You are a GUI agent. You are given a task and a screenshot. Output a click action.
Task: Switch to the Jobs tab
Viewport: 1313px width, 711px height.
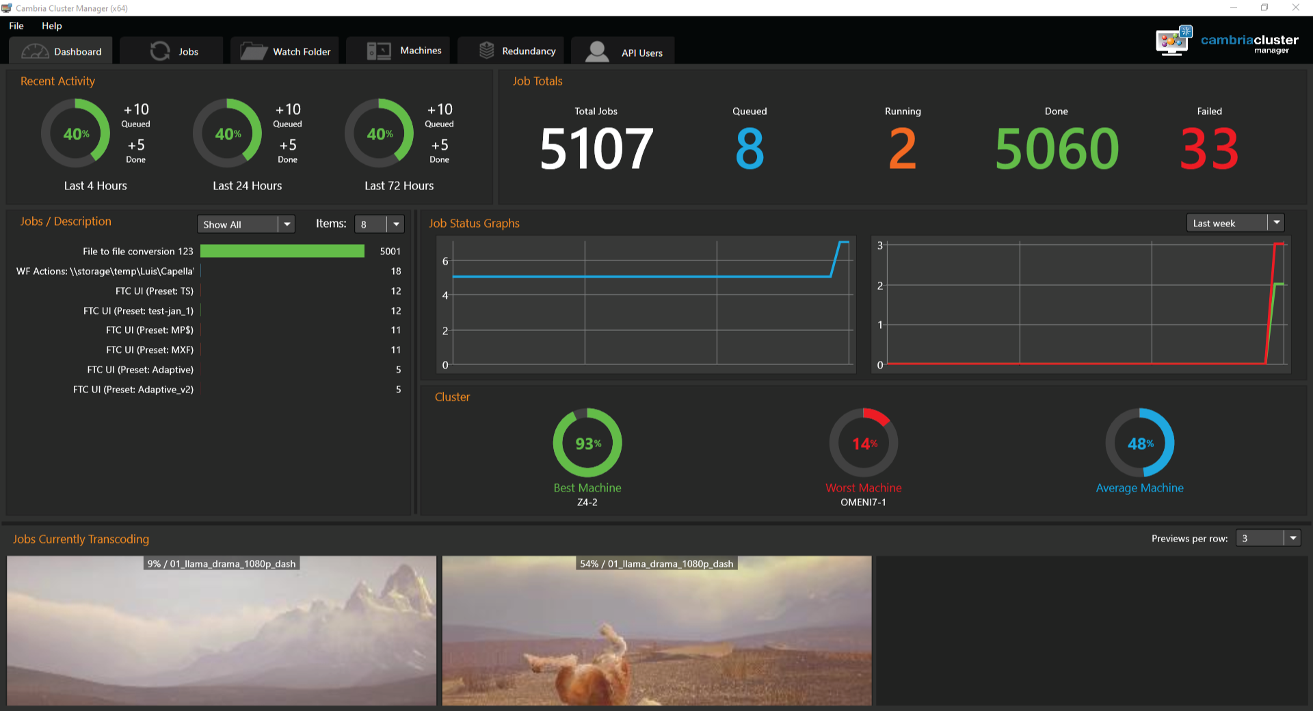click(x=172, y=51)
